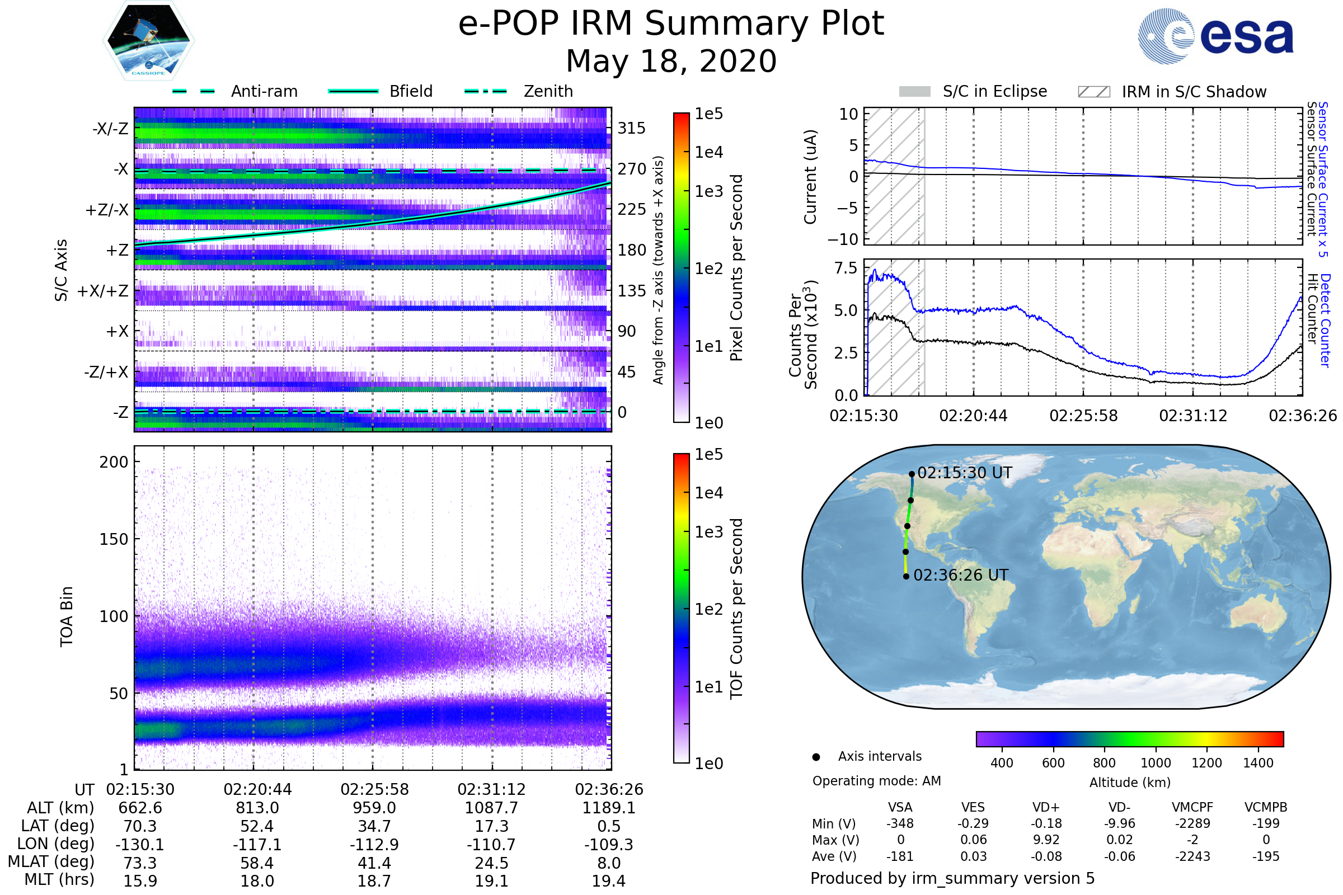Click the Anti-ram dashed legend line
The image size is (1343, 895).
click(194, 91)
